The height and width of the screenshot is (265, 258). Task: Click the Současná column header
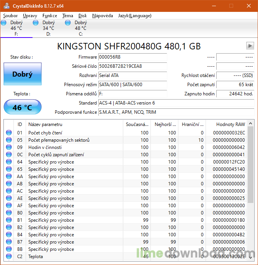coord(137,124)
